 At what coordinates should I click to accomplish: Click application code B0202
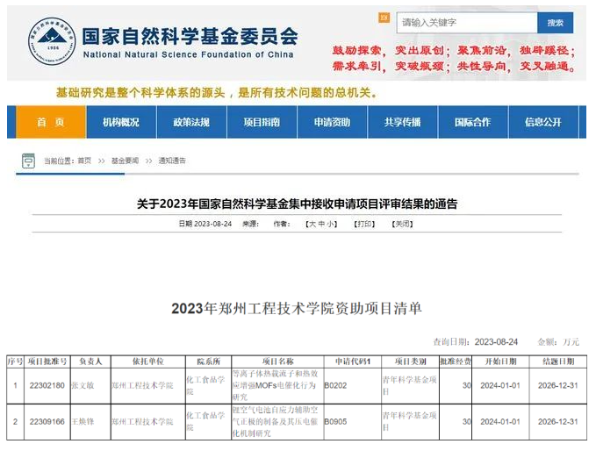(335, 386)
